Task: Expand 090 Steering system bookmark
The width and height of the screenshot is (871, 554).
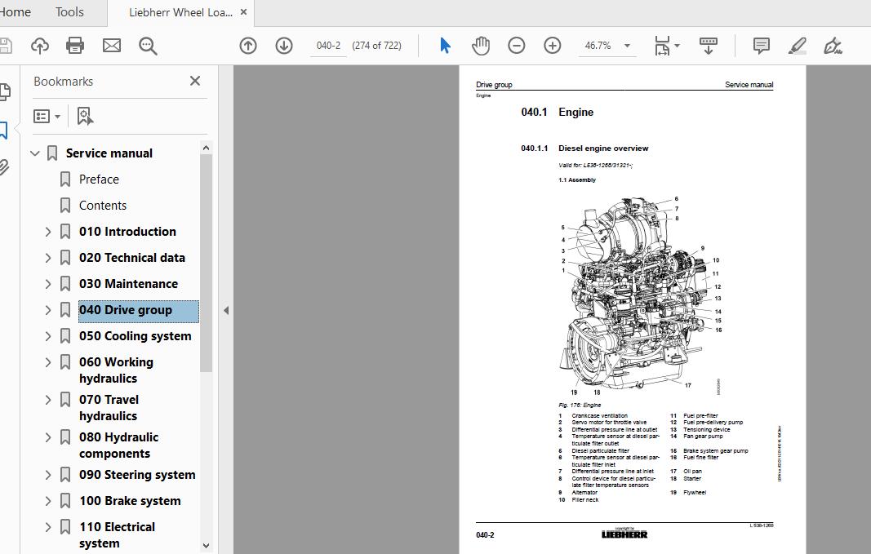Action: pyautogui.click(x=48, y=475)
